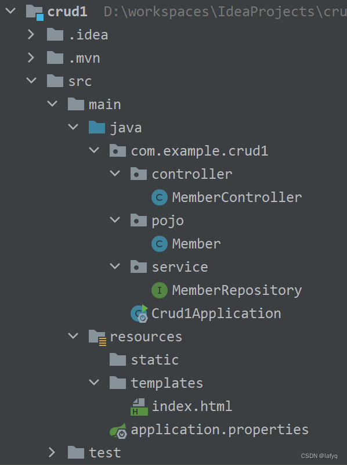Image resolution: width=347 pixels, height=465 pixels.
Task: Collapse the src folder
Action: [31, 80]
